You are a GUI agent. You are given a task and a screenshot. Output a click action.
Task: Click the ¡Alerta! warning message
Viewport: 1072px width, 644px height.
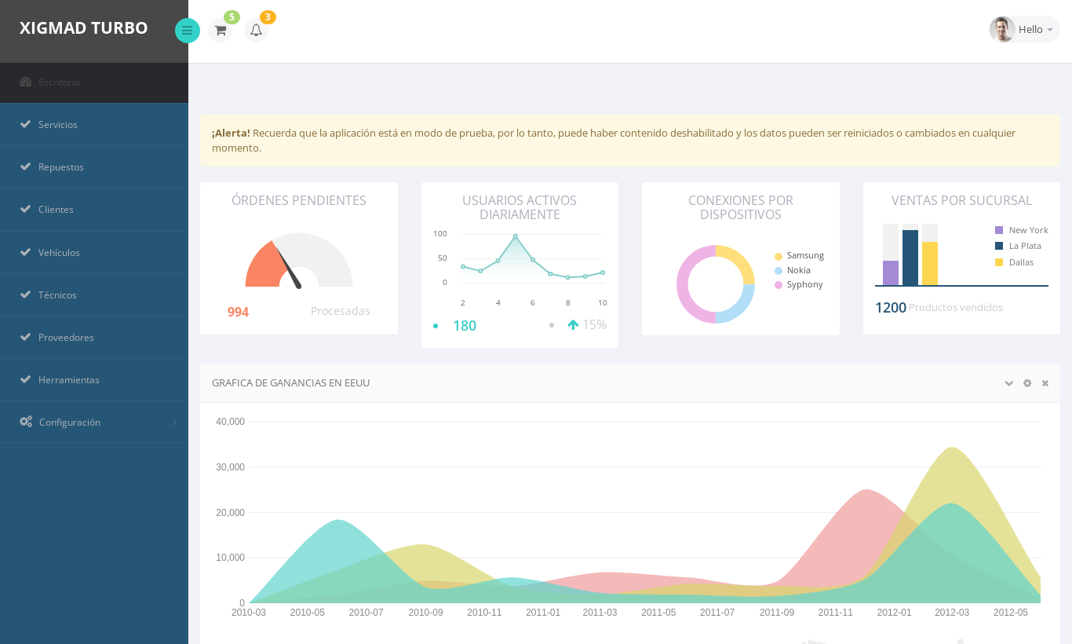pyautogui.click(x=630, y=141)
